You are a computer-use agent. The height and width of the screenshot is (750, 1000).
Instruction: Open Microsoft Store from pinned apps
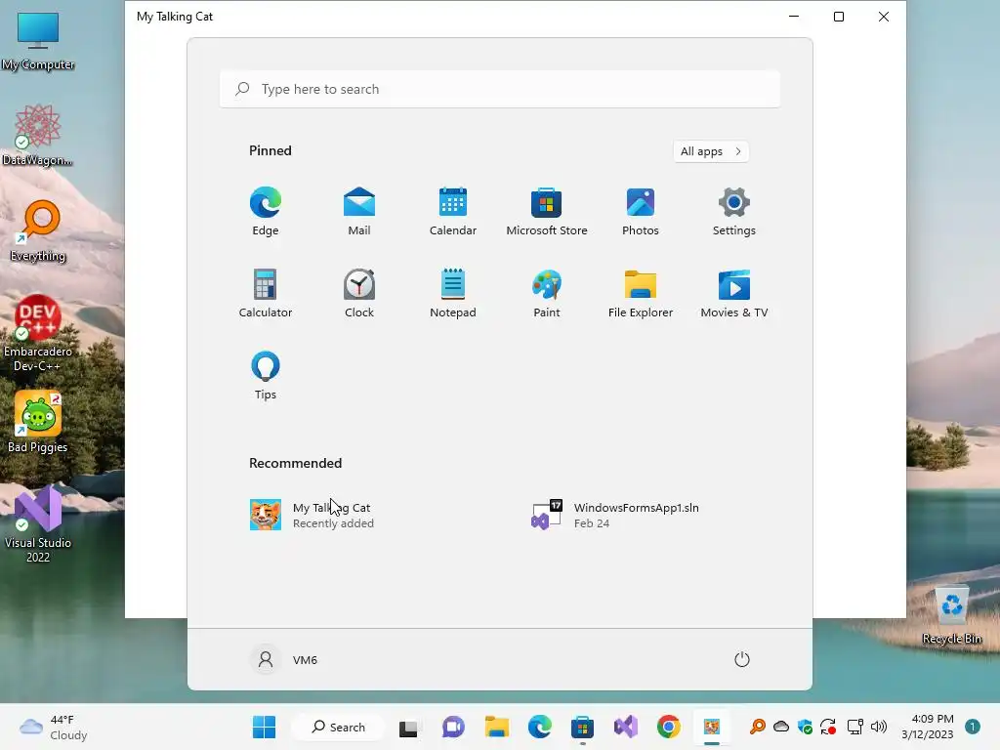(547, 212)
